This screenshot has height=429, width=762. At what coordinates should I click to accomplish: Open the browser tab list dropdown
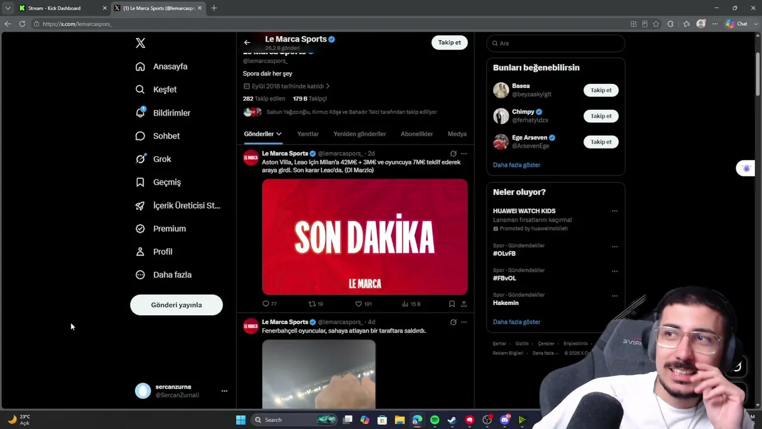tap(8, 8)
